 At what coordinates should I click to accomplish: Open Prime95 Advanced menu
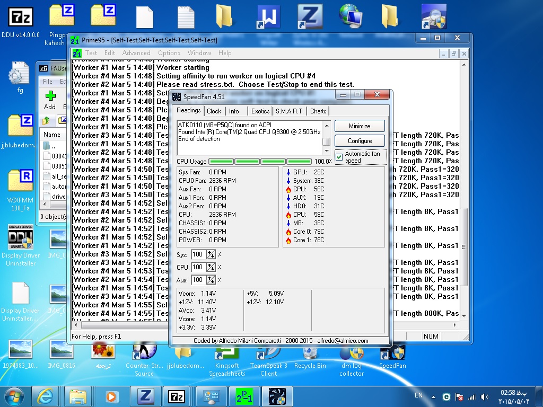(x=136, y=53)
